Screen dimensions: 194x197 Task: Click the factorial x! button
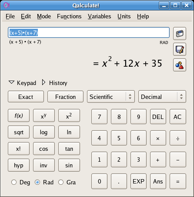point(19,149)
